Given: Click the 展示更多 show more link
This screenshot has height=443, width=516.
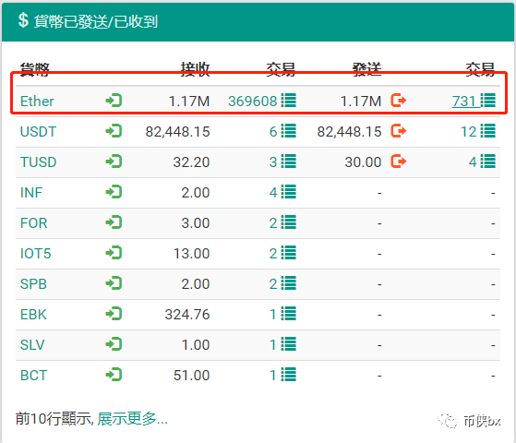Looking at the screenshot, I should (x=132, y=419).
